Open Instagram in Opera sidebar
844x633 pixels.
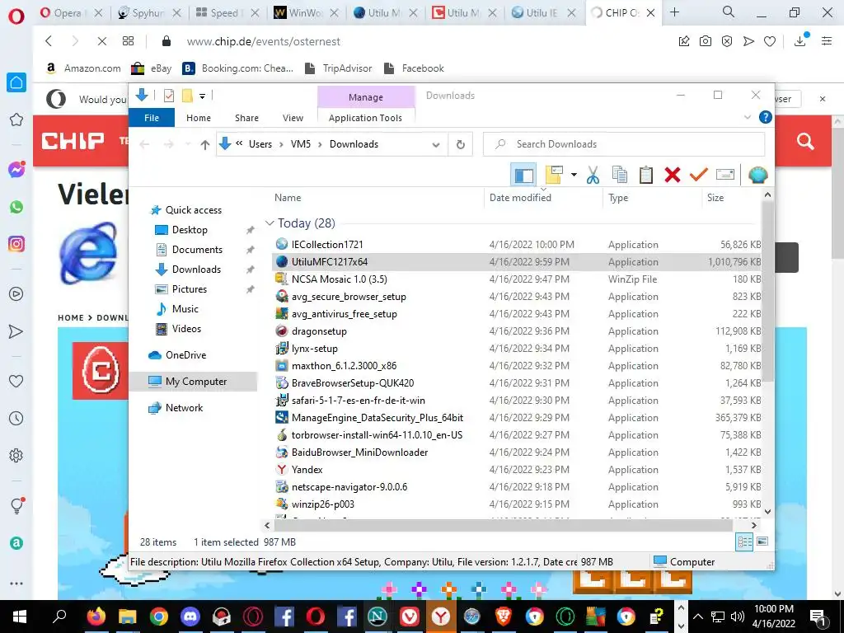pyautogui.click(x=16, y=244)
